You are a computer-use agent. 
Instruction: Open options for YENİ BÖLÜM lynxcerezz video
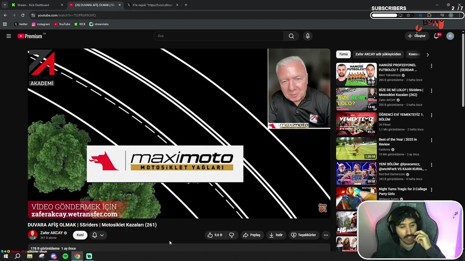(432, 165)
